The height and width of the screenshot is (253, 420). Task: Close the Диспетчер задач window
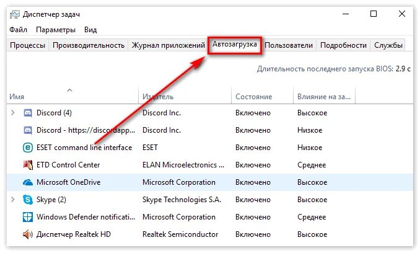(x=402, y=14)
